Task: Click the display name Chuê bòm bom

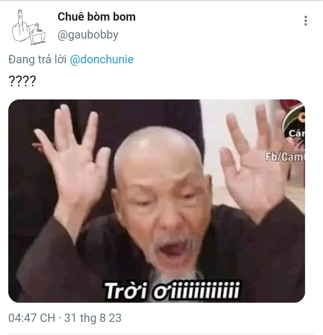Action: (97, 17)
